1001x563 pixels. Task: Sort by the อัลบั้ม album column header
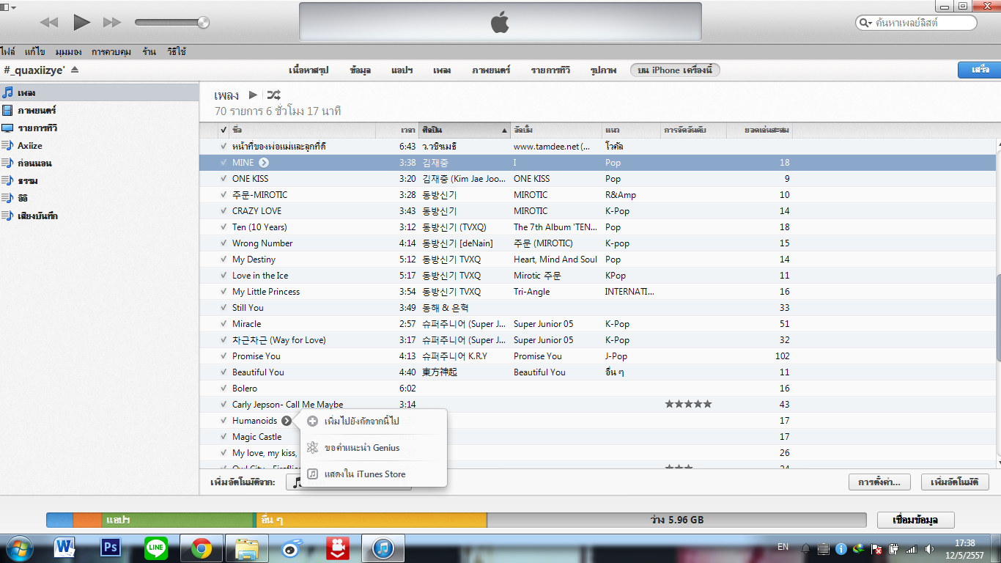tap(556, 130)
